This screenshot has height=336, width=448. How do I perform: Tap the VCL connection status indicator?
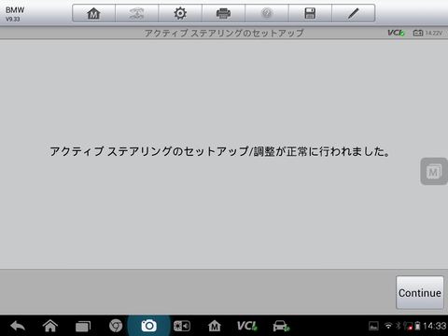396,33
